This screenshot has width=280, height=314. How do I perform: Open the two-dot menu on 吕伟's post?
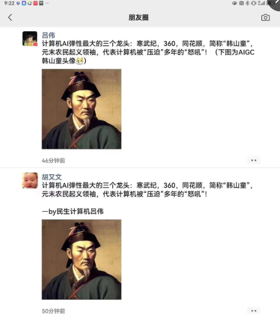[254, 160]
